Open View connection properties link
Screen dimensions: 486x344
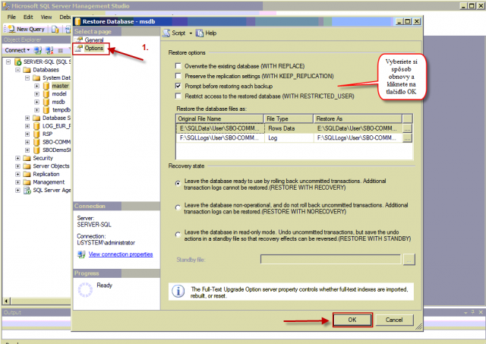121,254
